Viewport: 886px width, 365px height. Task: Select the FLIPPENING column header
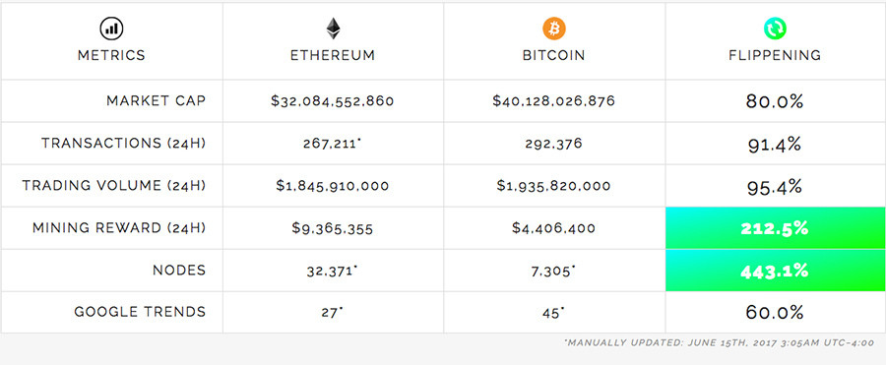[776, 55]
